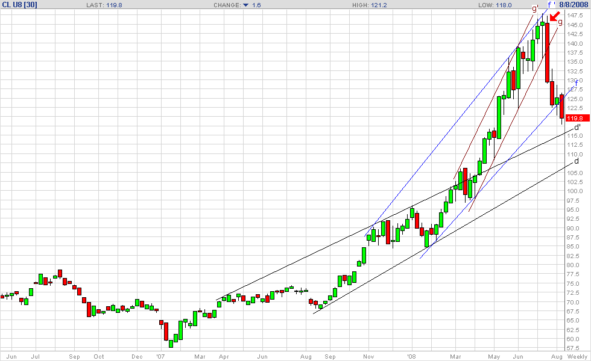Click the Oct label on the time axis
This screenshot has width=591, height=361.
click(99, 356)
